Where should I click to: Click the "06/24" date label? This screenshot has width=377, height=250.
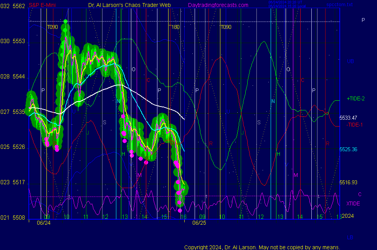[x=44, y=223]
